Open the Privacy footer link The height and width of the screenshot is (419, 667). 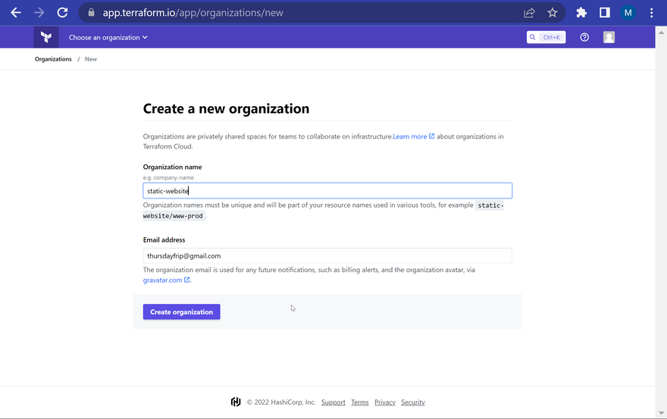click(x=385, y=402)
